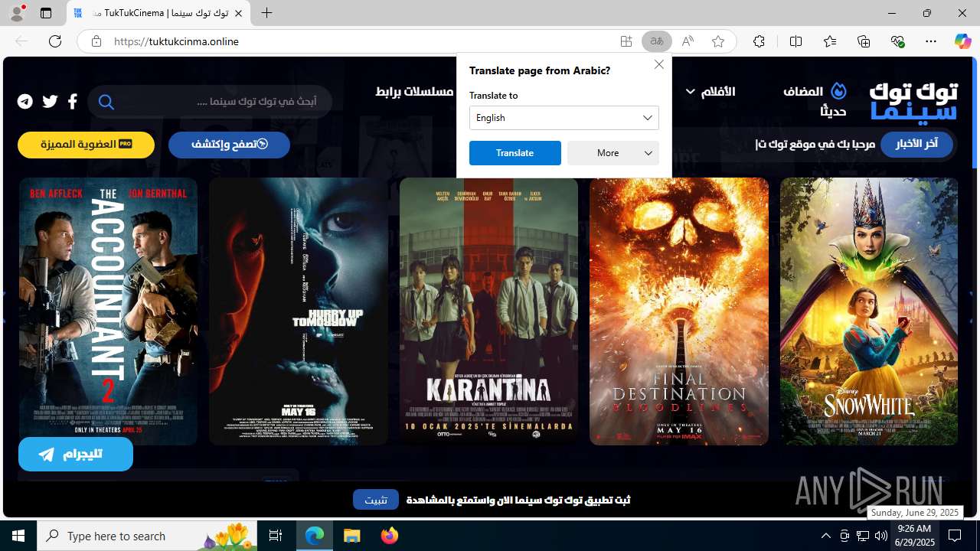Open the notification center icon
Image resolution: width=980 pixels, height=551 pixels.
[x=955, y=536]
